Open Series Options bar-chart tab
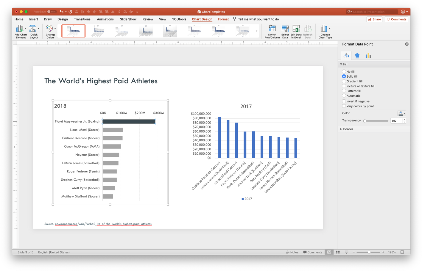The image size is (422, 271). point(368,55)
